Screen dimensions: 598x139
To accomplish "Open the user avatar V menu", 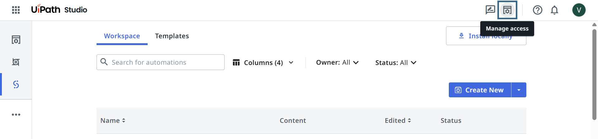I will tap(579, 10).
